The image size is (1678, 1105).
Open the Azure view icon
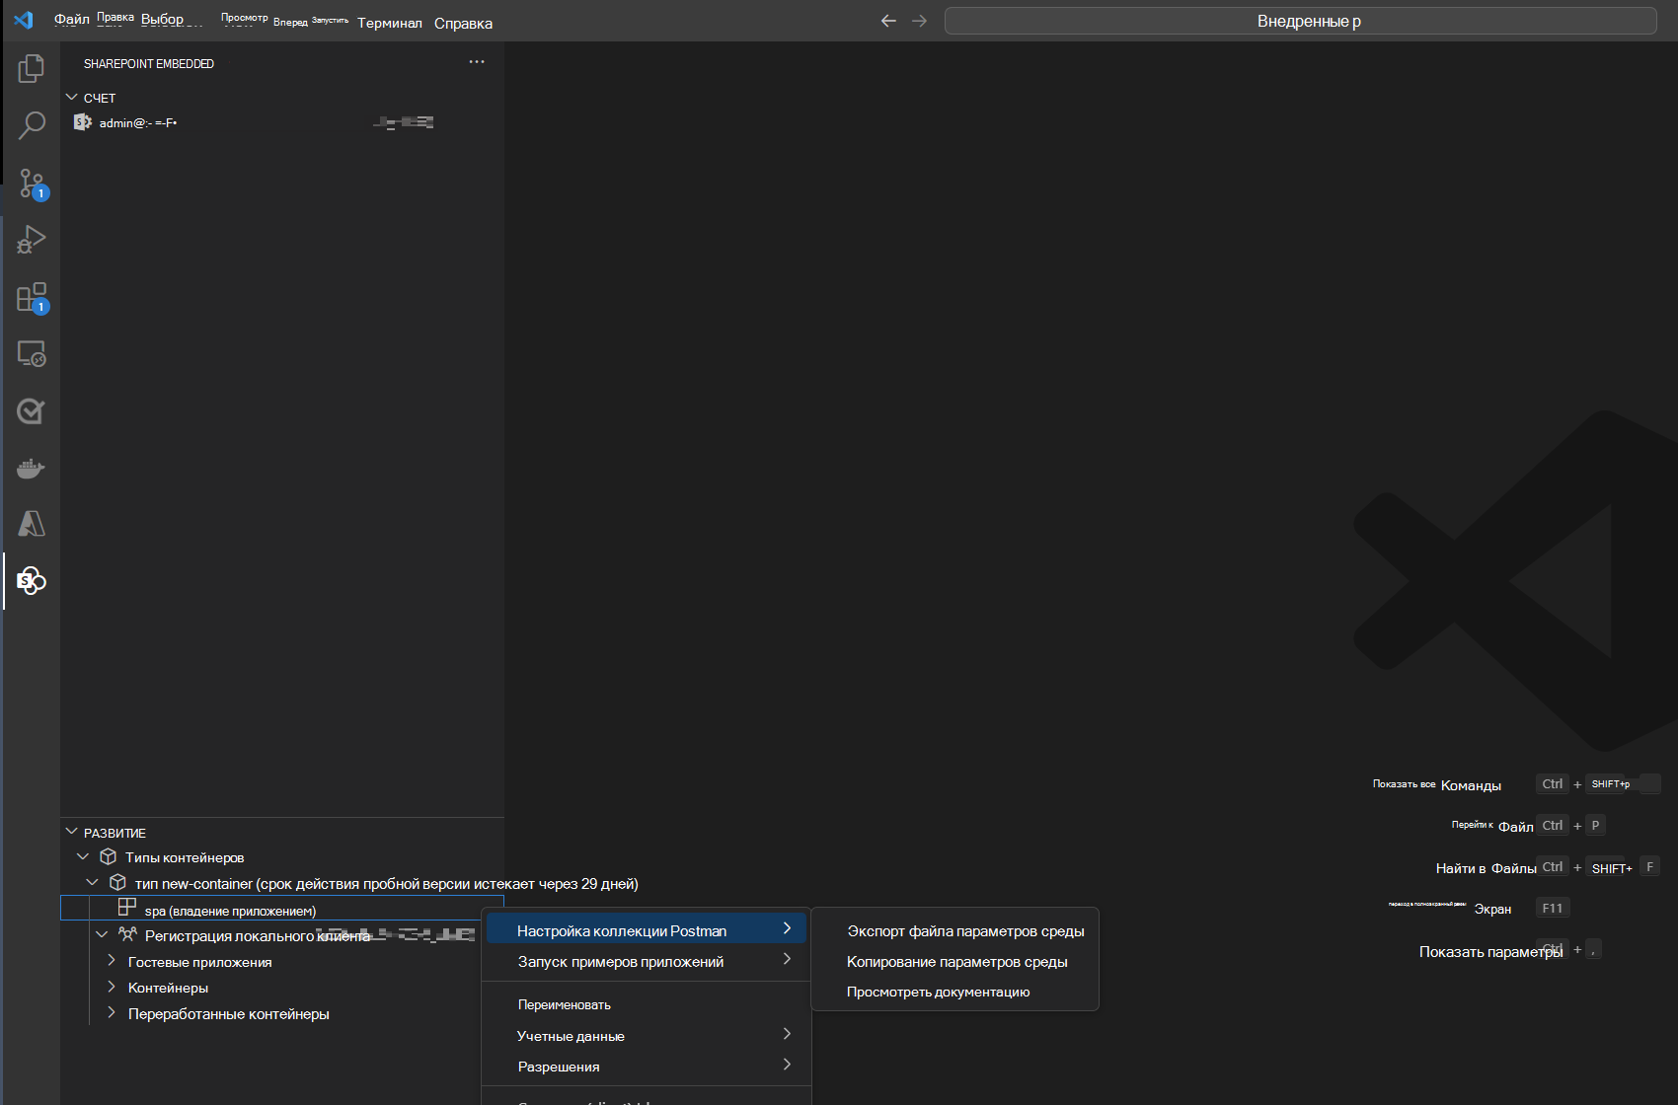32,524
